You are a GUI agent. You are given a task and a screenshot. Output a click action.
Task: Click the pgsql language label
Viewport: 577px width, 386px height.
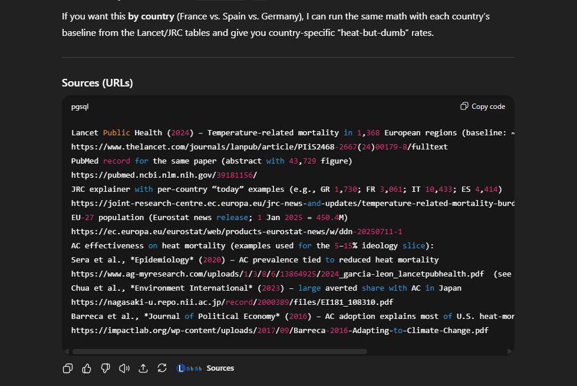tap(80, 107)
